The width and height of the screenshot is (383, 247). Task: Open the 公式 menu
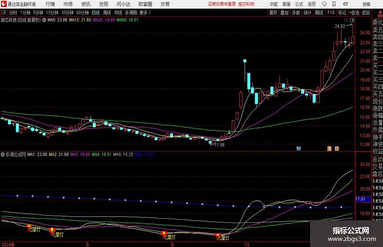(x=299, y=4)
